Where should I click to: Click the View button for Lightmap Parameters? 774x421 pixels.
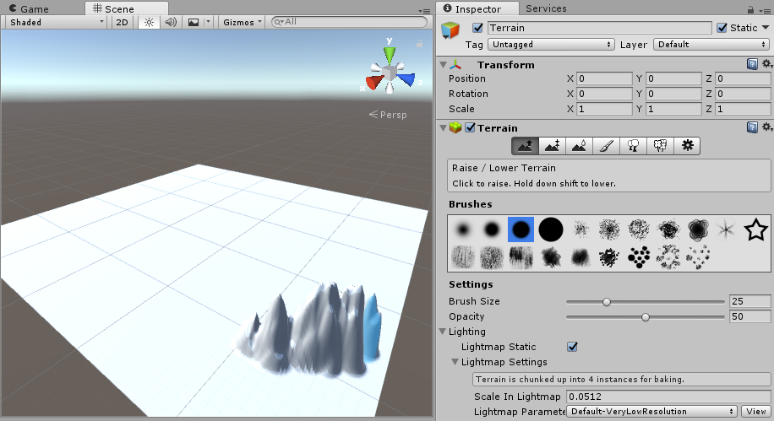coord(755,412)
